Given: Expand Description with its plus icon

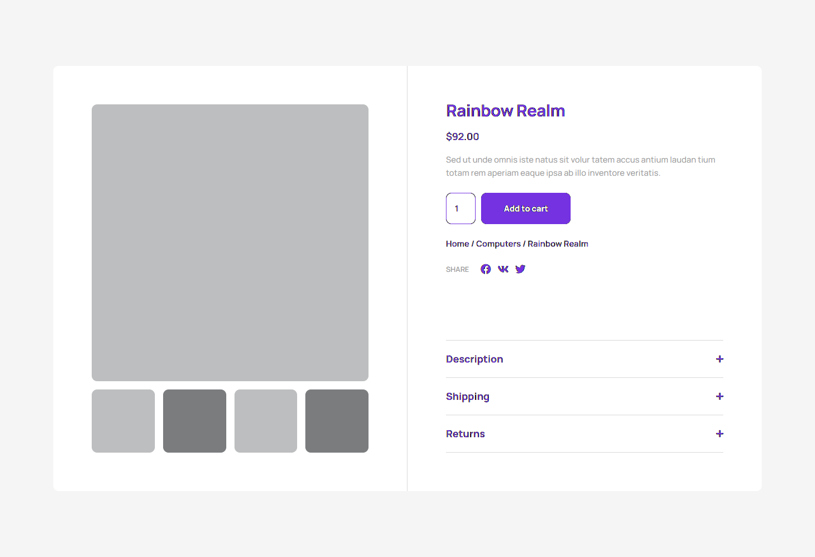Looking at the screenshot, I should (x=719, y=359).
